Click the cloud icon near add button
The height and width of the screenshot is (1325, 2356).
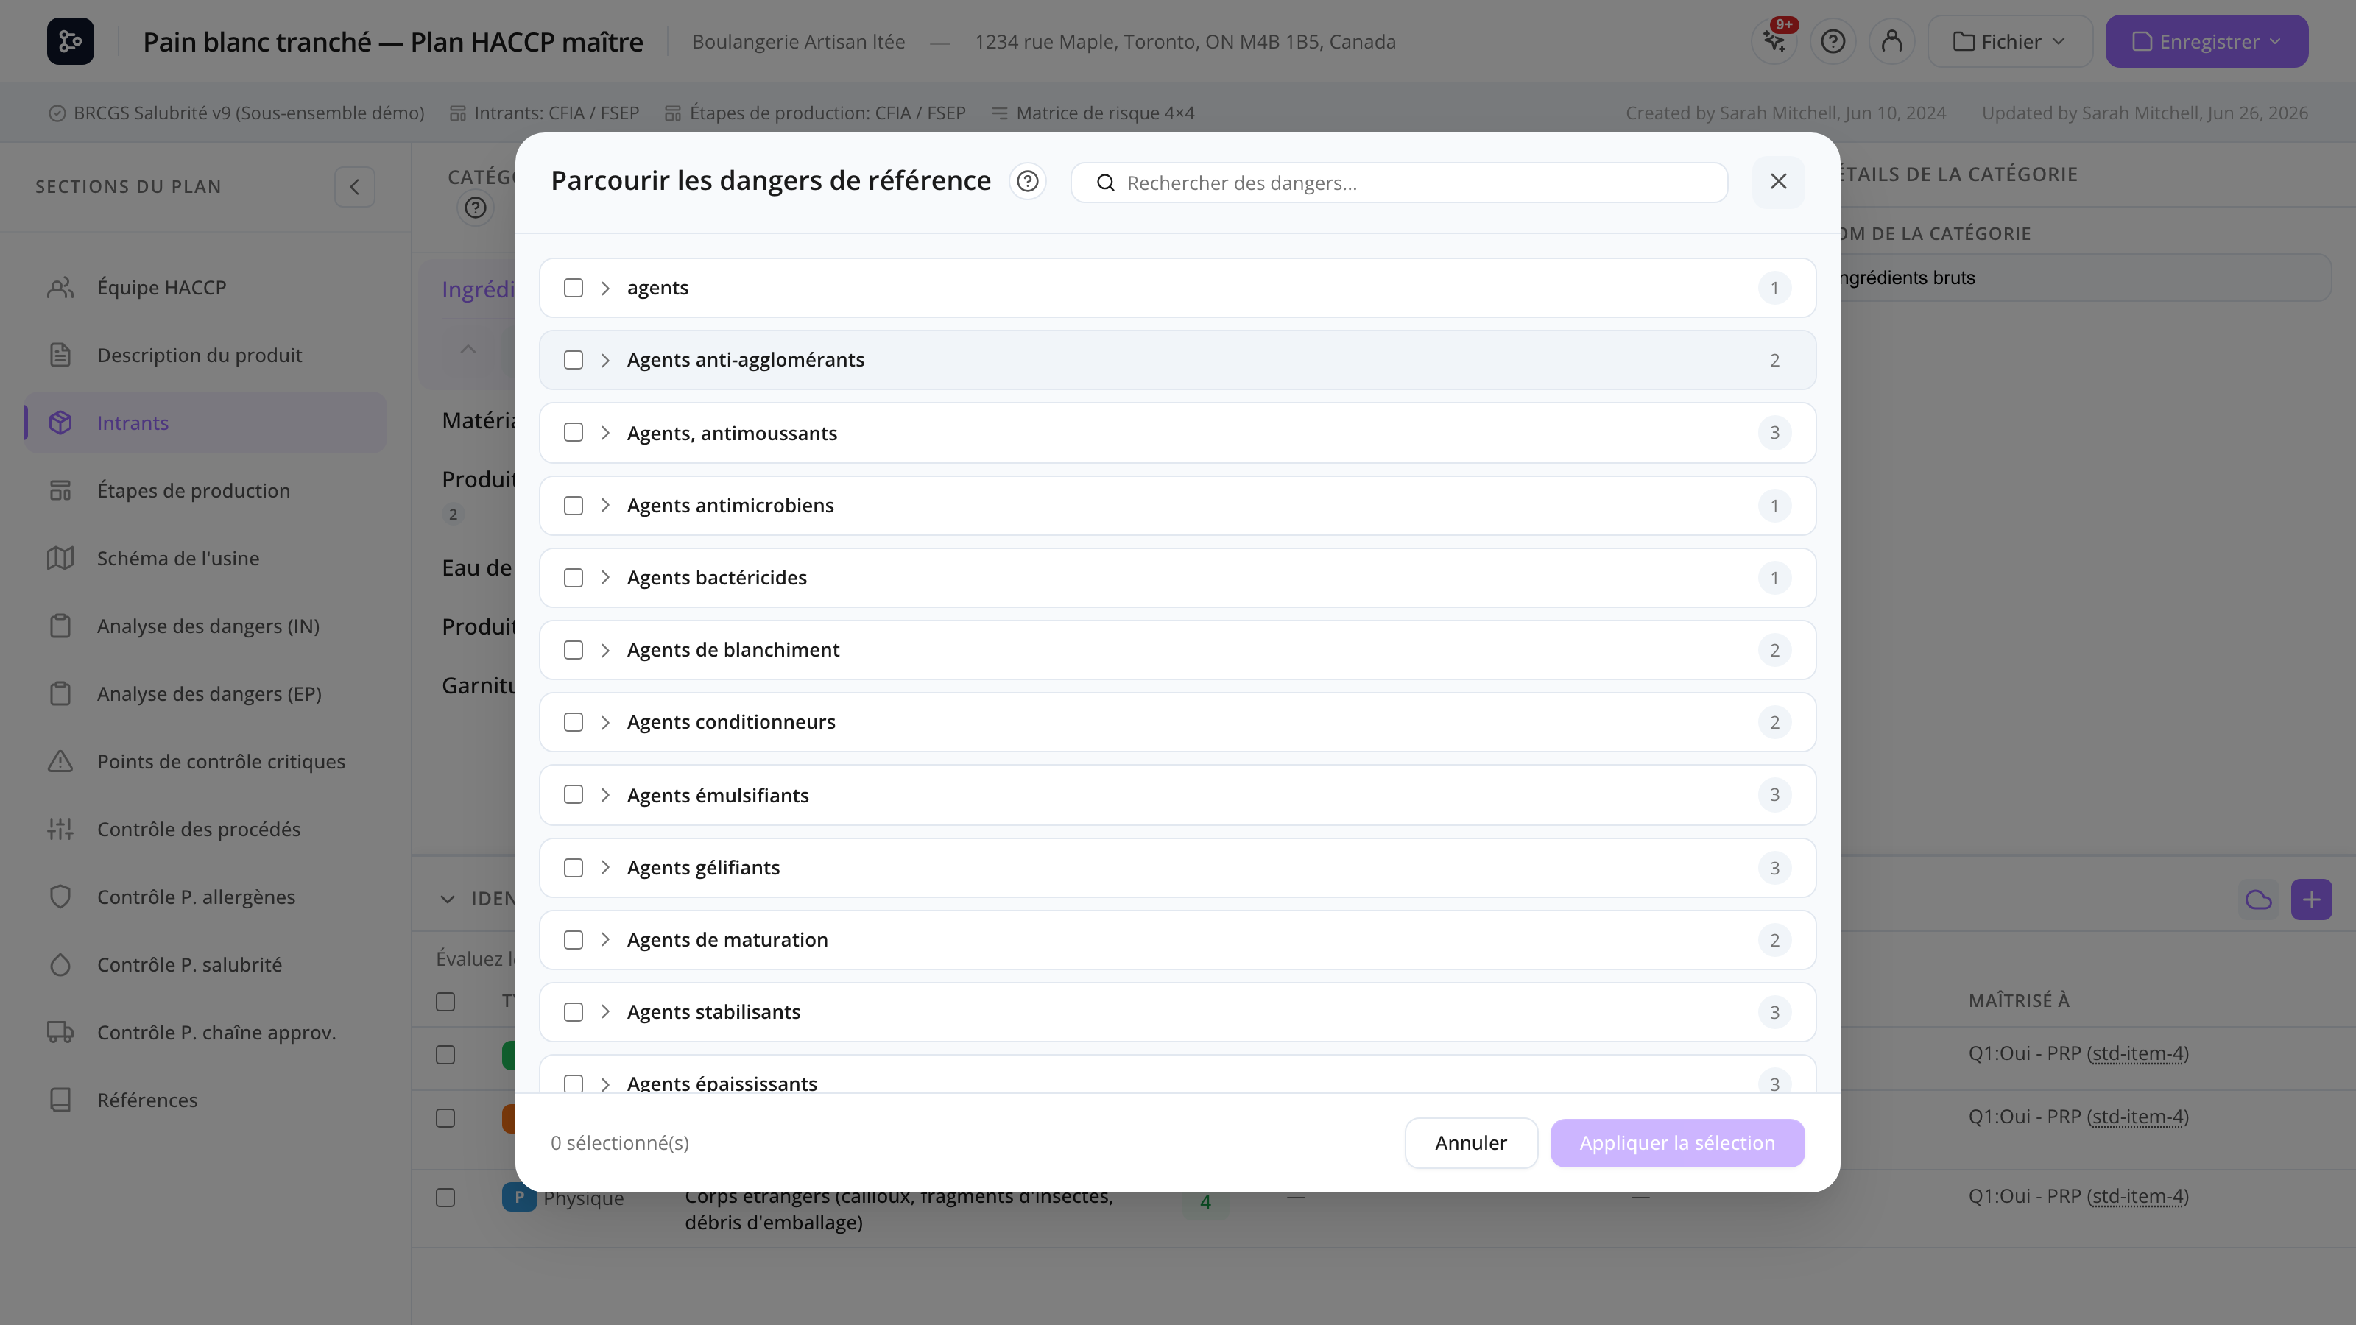click(2258, 900)
